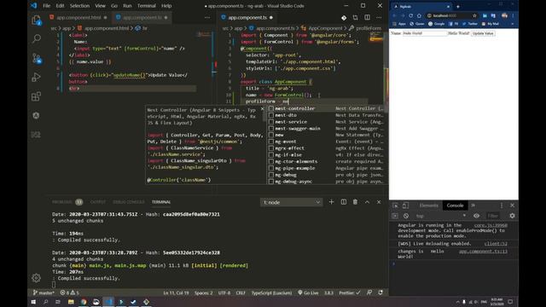Click Go Live in status bar
Screen dimensions: 546x307
[308, 293]
